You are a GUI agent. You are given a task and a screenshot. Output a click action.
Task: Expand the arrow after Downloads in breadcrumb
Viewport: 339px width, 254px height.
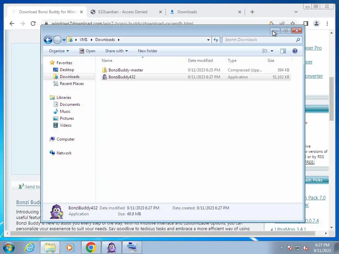[x=119, y=40]
